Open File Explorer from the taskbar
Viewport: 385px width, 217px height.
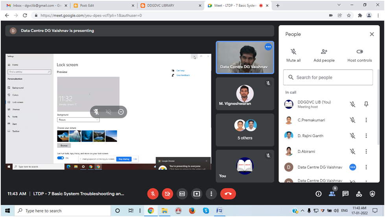(164, 211)
